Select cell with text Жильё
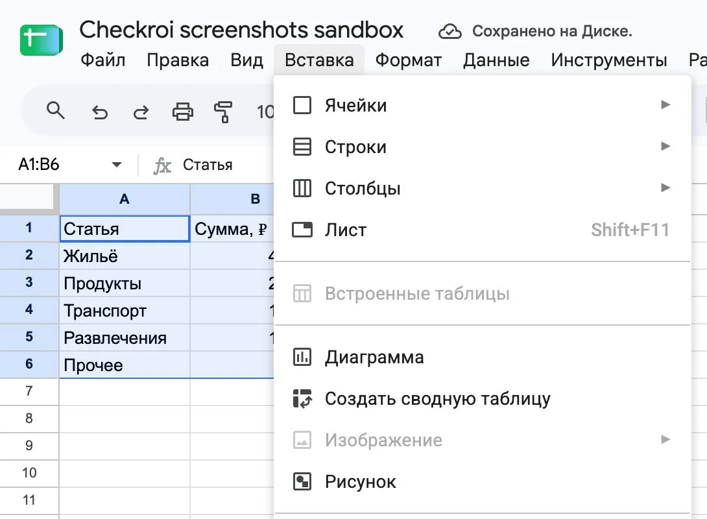The height and width of the screenshot is (519, 707). tap(125, 256)
